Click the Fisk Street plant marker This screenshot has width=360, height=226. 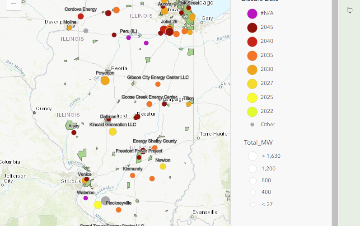189,8
